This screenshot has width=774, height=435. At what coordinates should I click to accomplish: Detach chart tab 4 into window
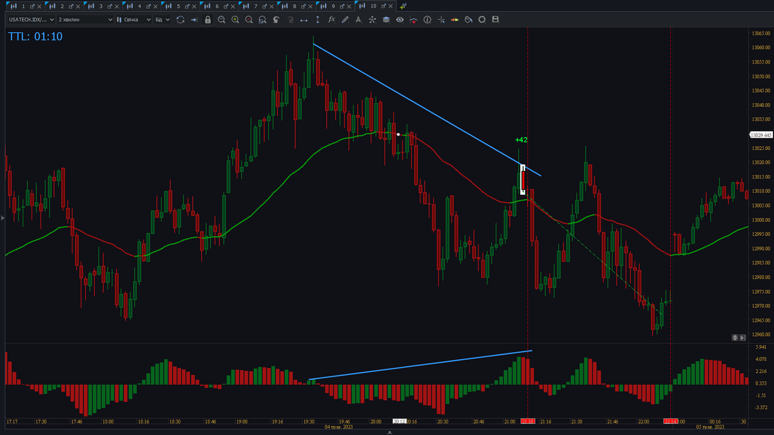pyautogui.click(x=148, y=7)
